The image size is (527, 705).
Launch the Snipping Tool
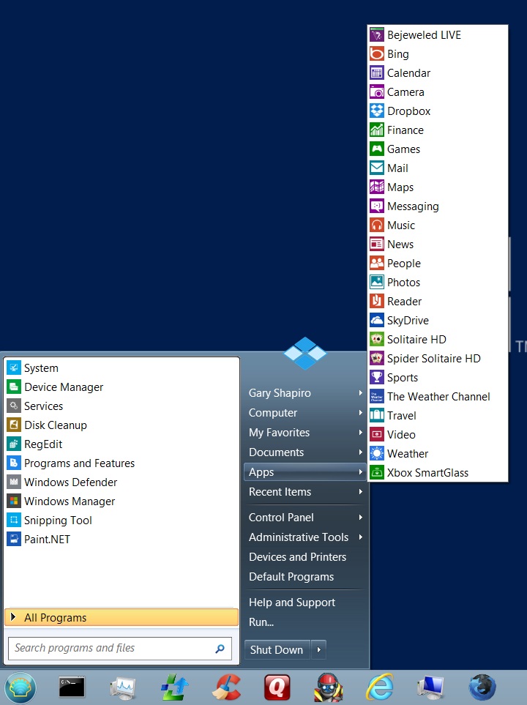[122, 521]
